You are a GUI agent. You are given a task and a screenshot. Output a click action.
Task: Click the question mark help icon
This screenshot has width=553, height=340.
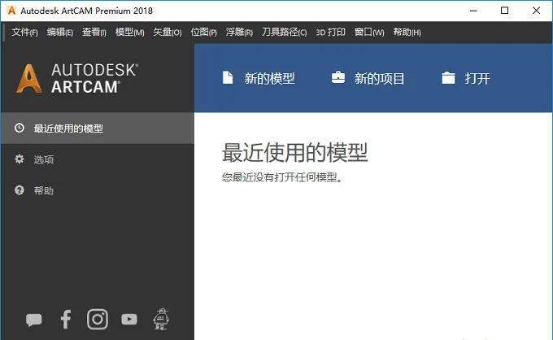20,190
